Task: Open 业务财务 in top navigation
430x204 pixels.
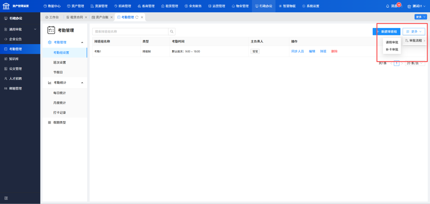Action: coord(193,6)
